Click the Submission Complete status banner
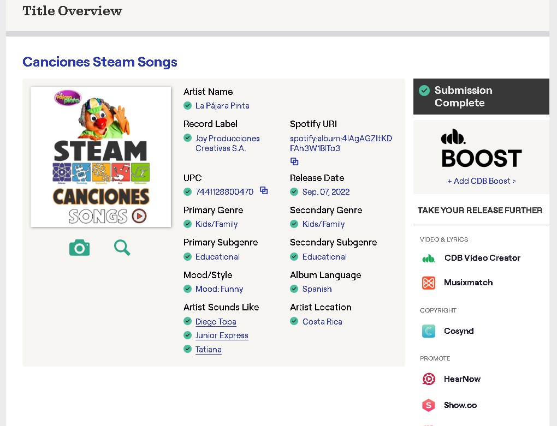This screenshot has height=426, width=557. point(481,97)
